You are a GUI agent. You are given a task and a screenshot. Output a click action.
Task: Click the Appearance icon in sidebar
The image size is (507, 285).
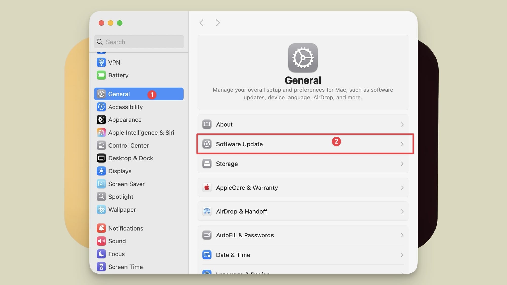101,120
